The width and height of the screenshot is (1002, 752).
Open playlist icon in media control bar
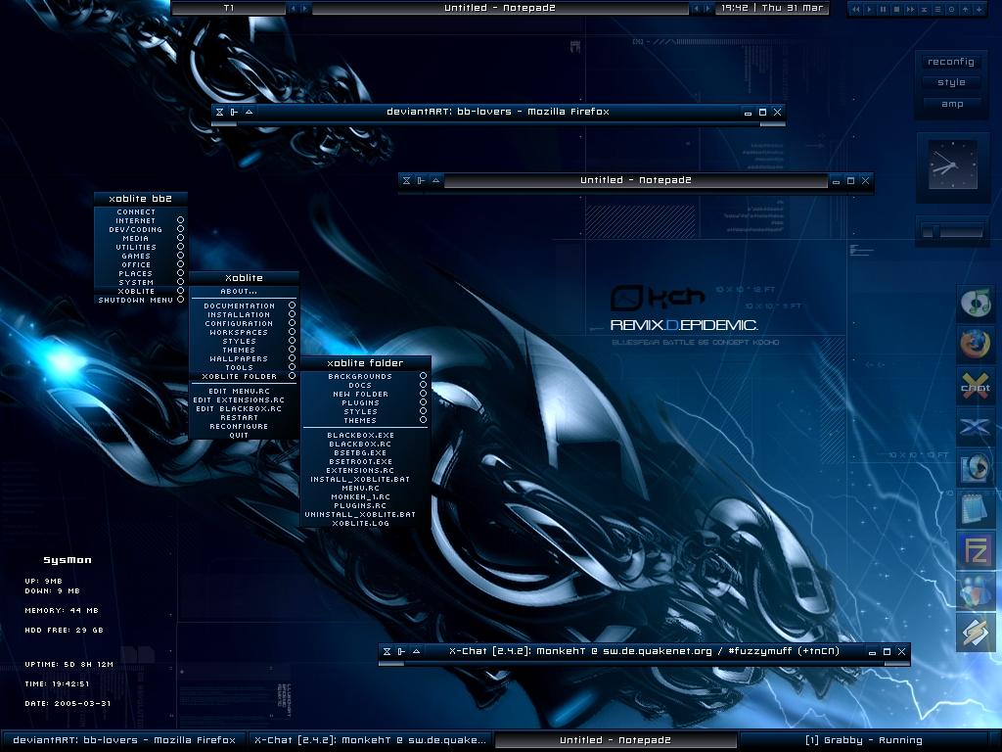938,9
